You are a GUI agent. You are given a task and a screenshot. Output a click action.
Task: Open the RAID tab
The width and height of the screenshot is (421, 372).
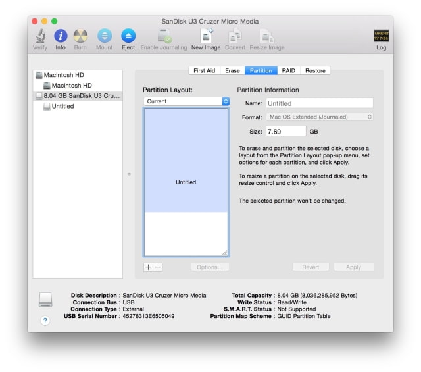[289, 70]
